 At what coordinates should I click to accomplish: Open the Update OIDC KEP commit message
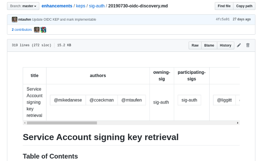pos(64,20)
